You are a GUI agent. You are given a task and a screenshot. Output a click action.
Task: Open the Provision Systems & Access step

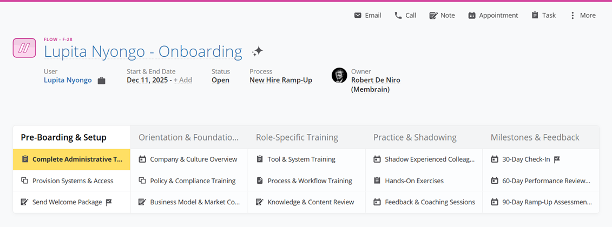[x=73, y=181]
